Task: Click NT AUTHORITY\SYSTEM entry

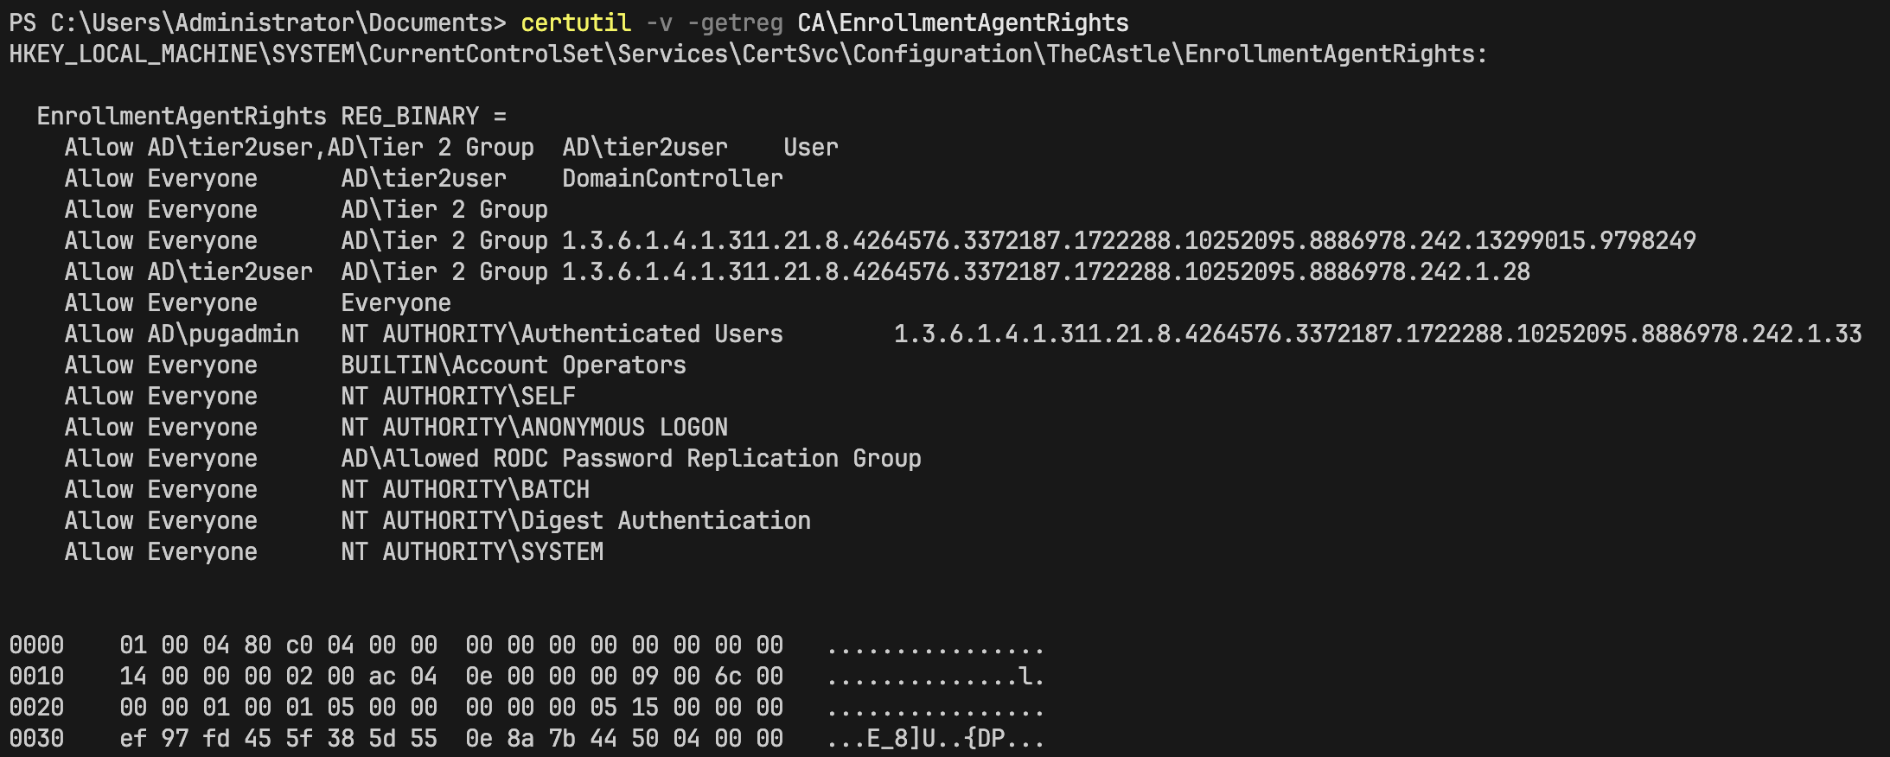Action: 472,551
